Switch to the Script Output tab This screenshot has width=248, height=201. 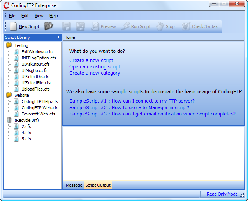(x=98, y=185)
